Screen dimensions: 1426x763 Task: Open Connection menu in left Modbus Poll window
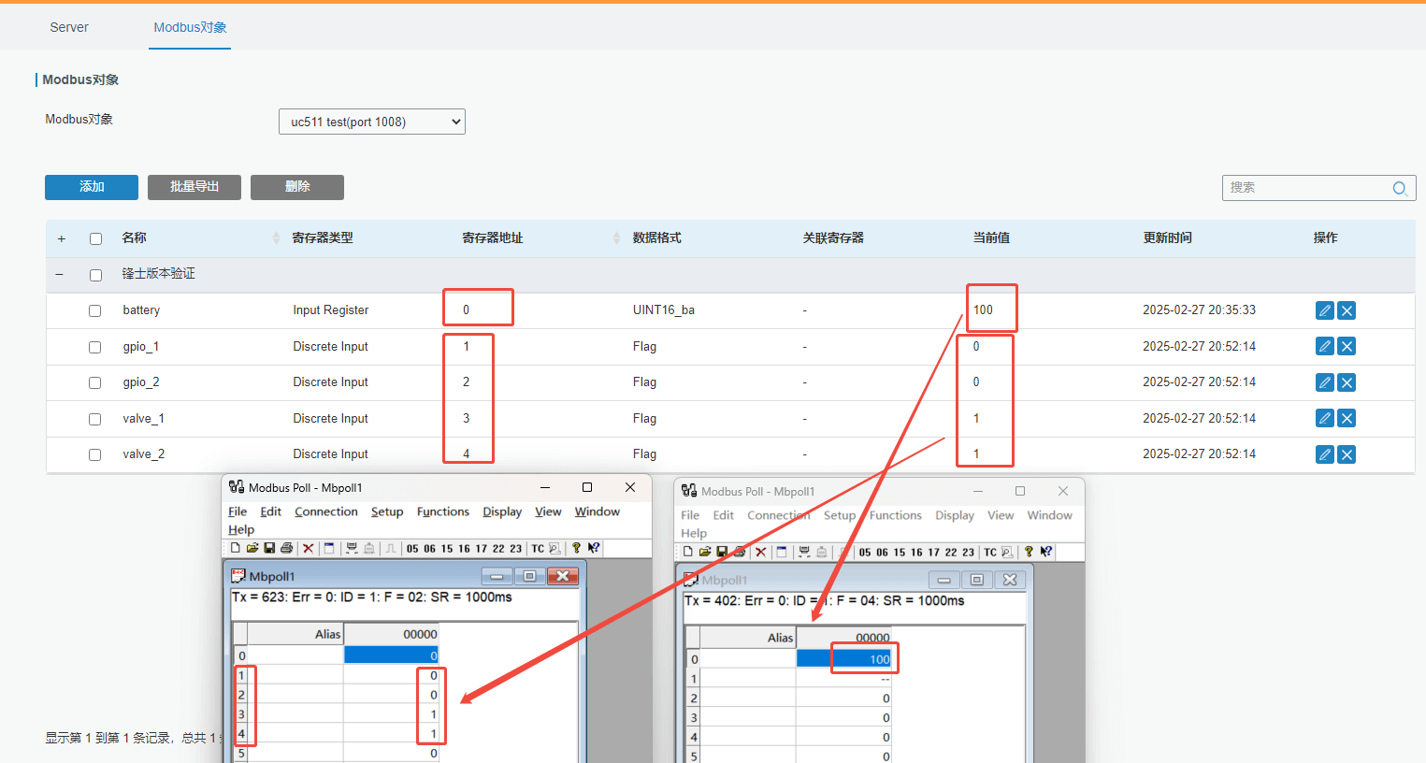(x=325, y=511)
